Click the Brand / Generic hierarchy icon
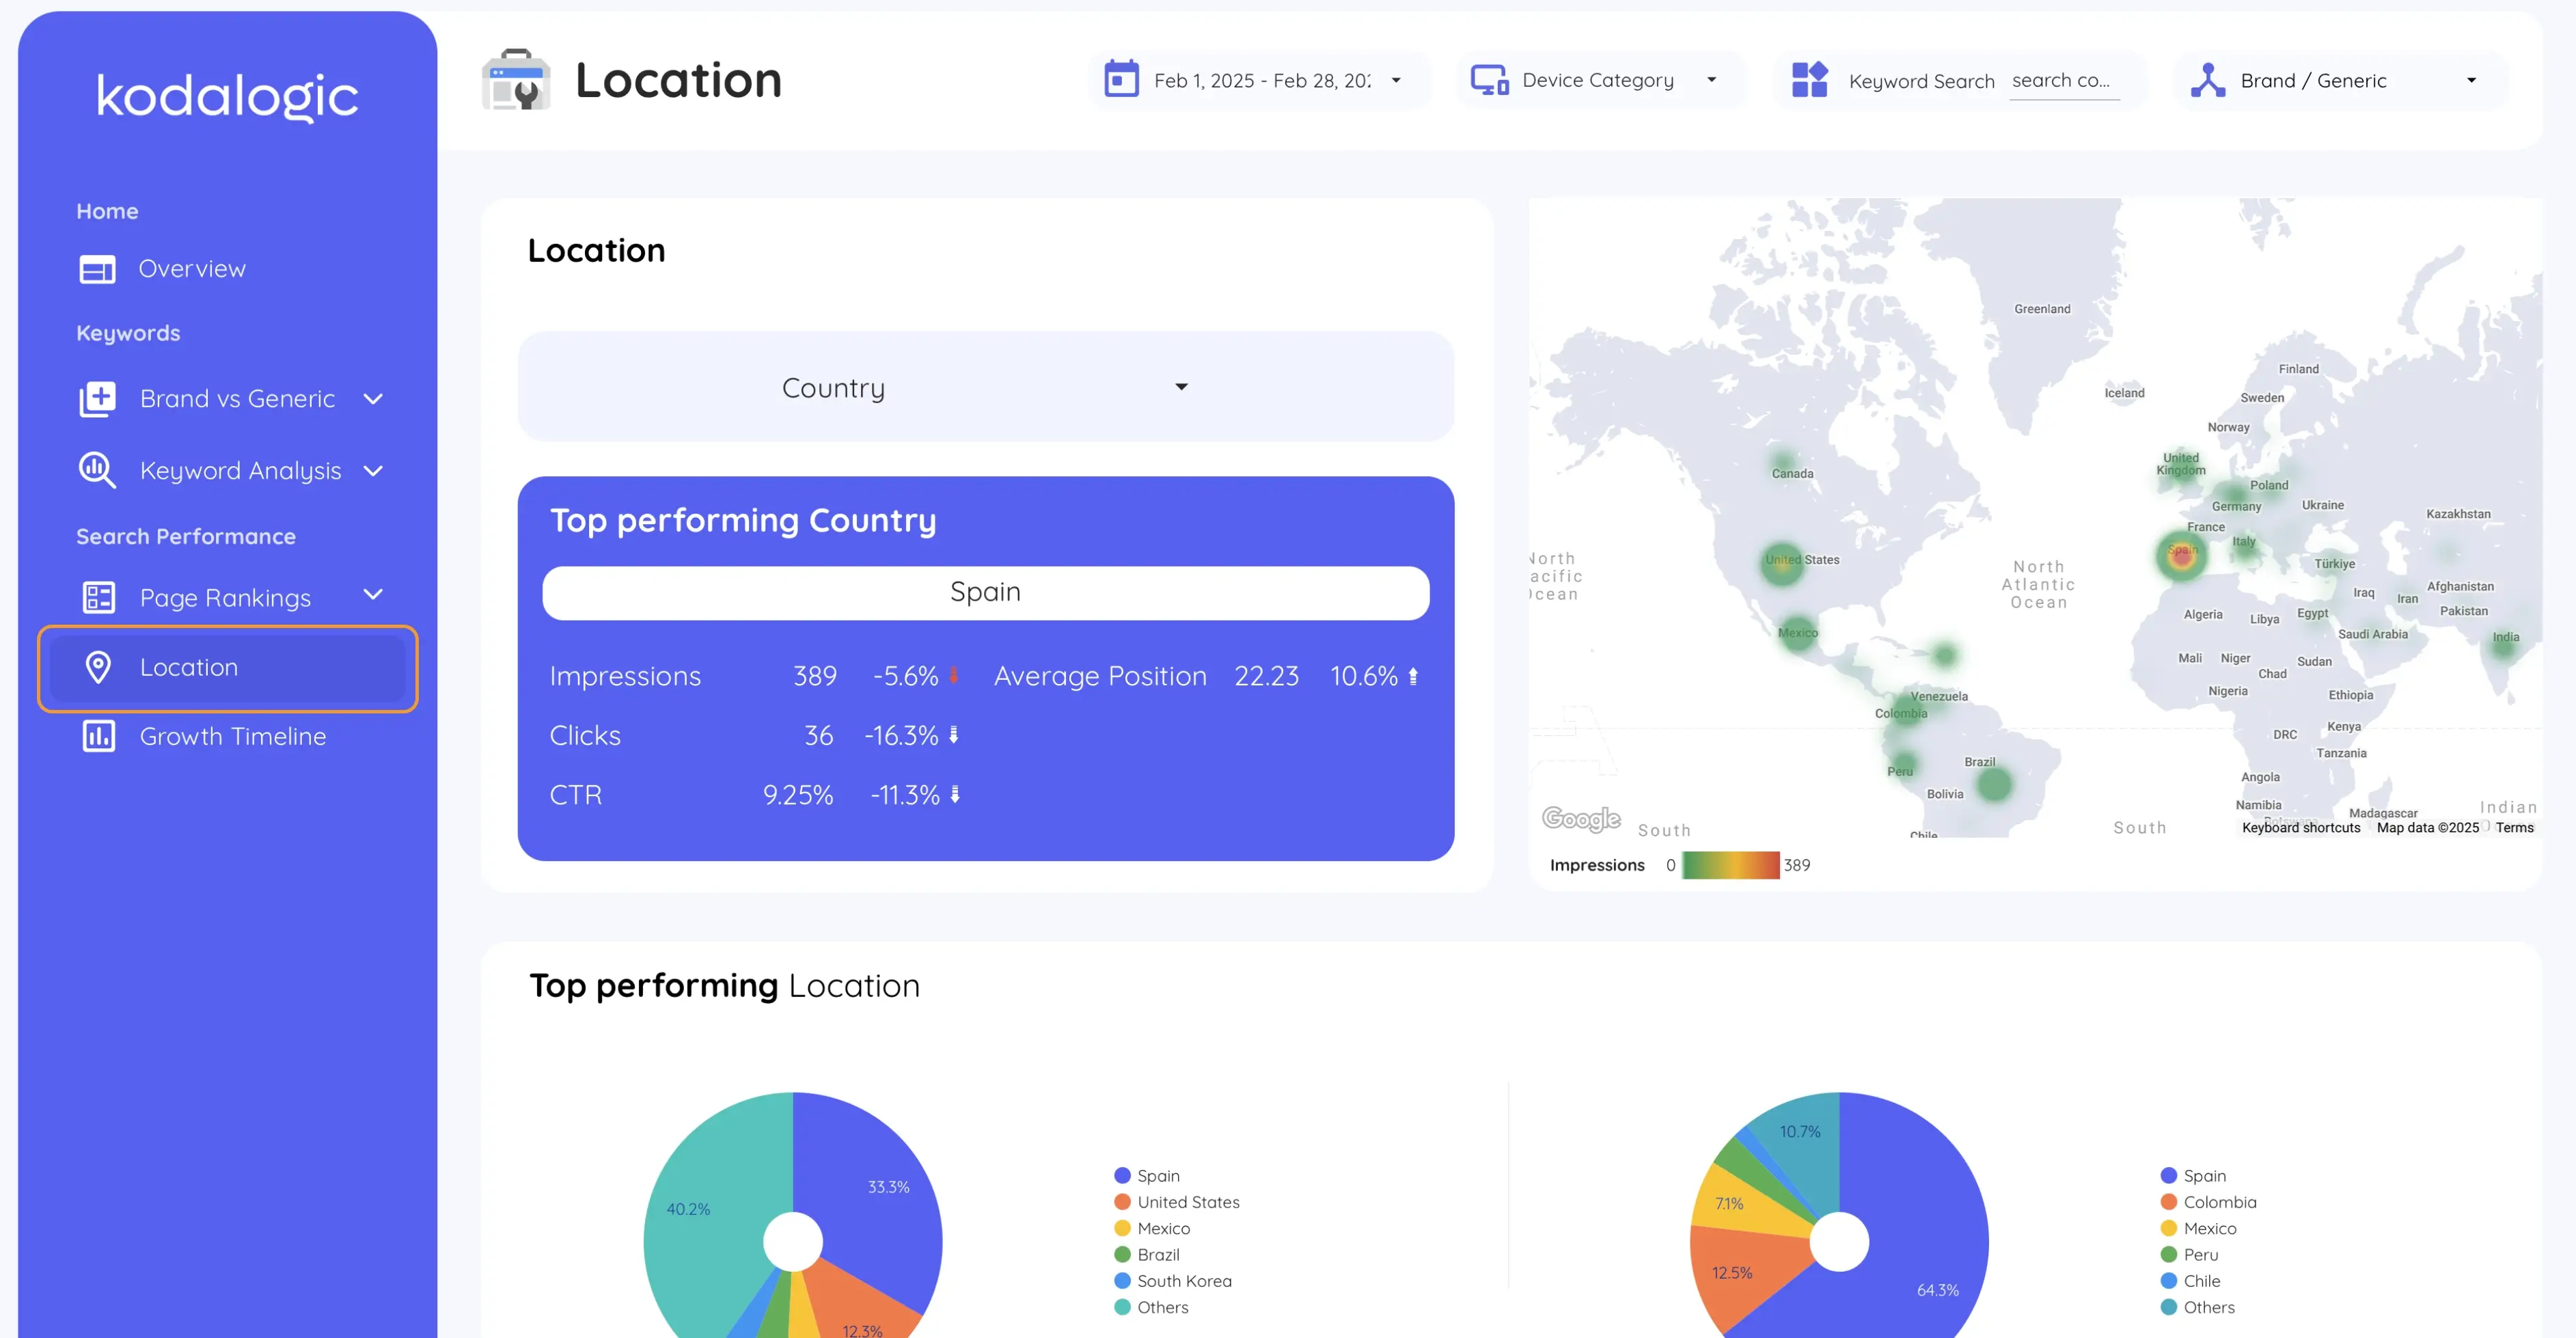 click(2207, 80)
